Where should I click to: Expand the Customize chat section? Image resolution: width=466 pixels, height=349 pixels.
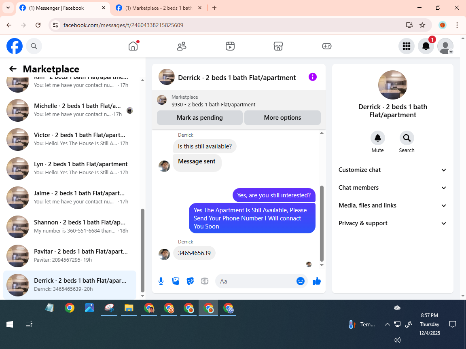coord(393,170)
